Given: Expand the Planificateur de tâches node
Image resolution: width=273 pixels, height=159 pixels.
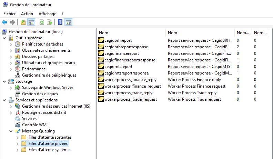Looking at the screenshot, I should [11, 44].
